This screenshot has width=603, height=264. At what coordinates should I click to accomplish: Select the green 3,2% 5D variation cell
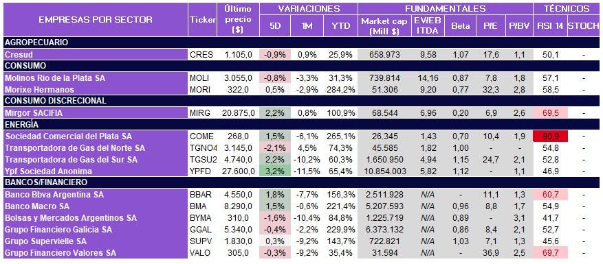(273, 171)
